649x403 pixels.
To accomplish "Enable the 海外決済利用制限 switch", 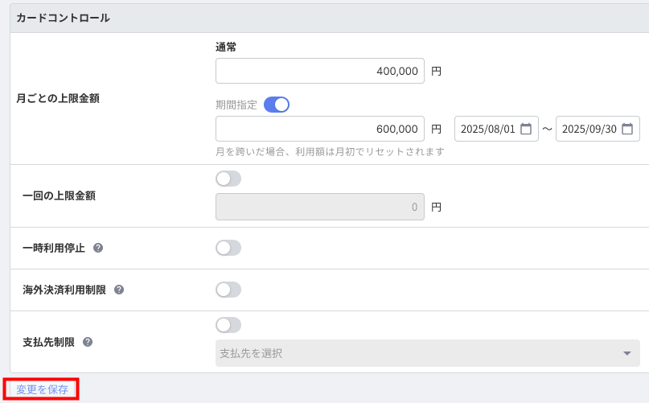I will 228,290.
